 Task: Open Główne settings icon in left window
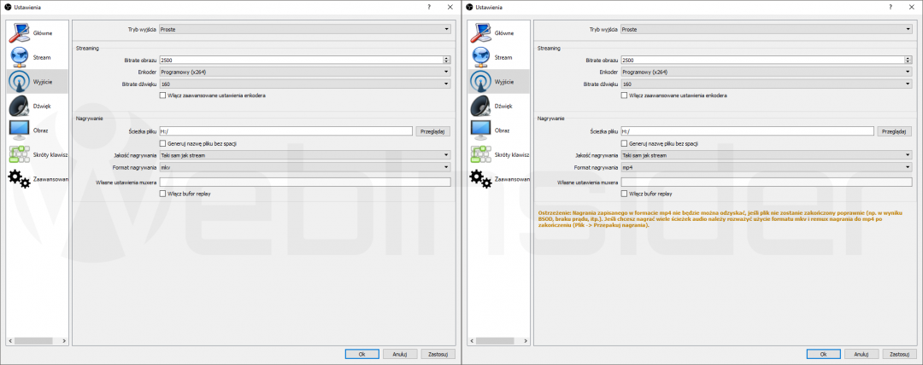19,32
